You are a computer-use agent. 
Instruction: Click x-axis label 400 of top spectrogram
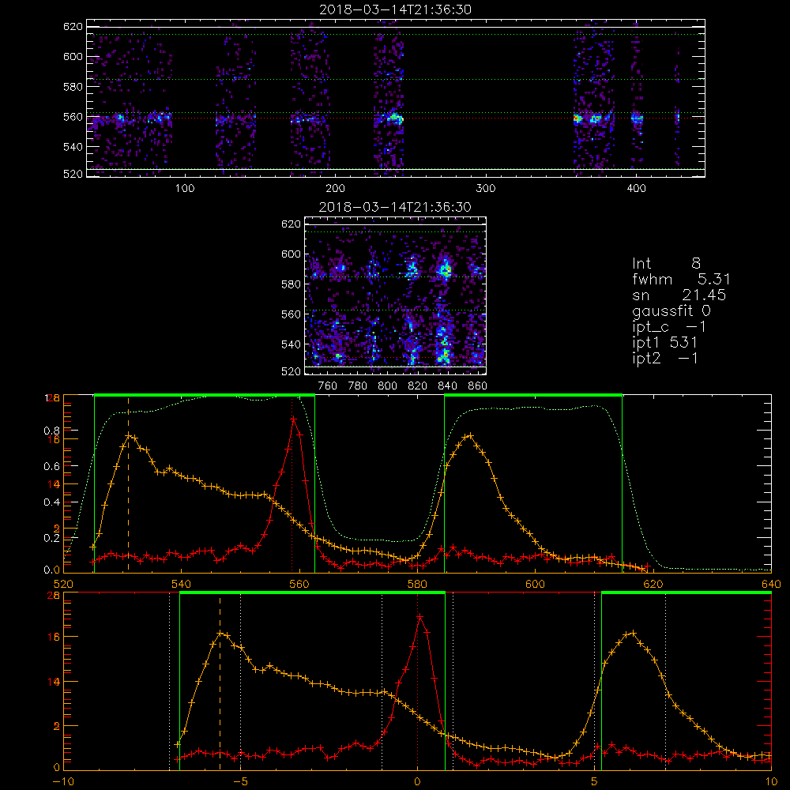(636, 189)
